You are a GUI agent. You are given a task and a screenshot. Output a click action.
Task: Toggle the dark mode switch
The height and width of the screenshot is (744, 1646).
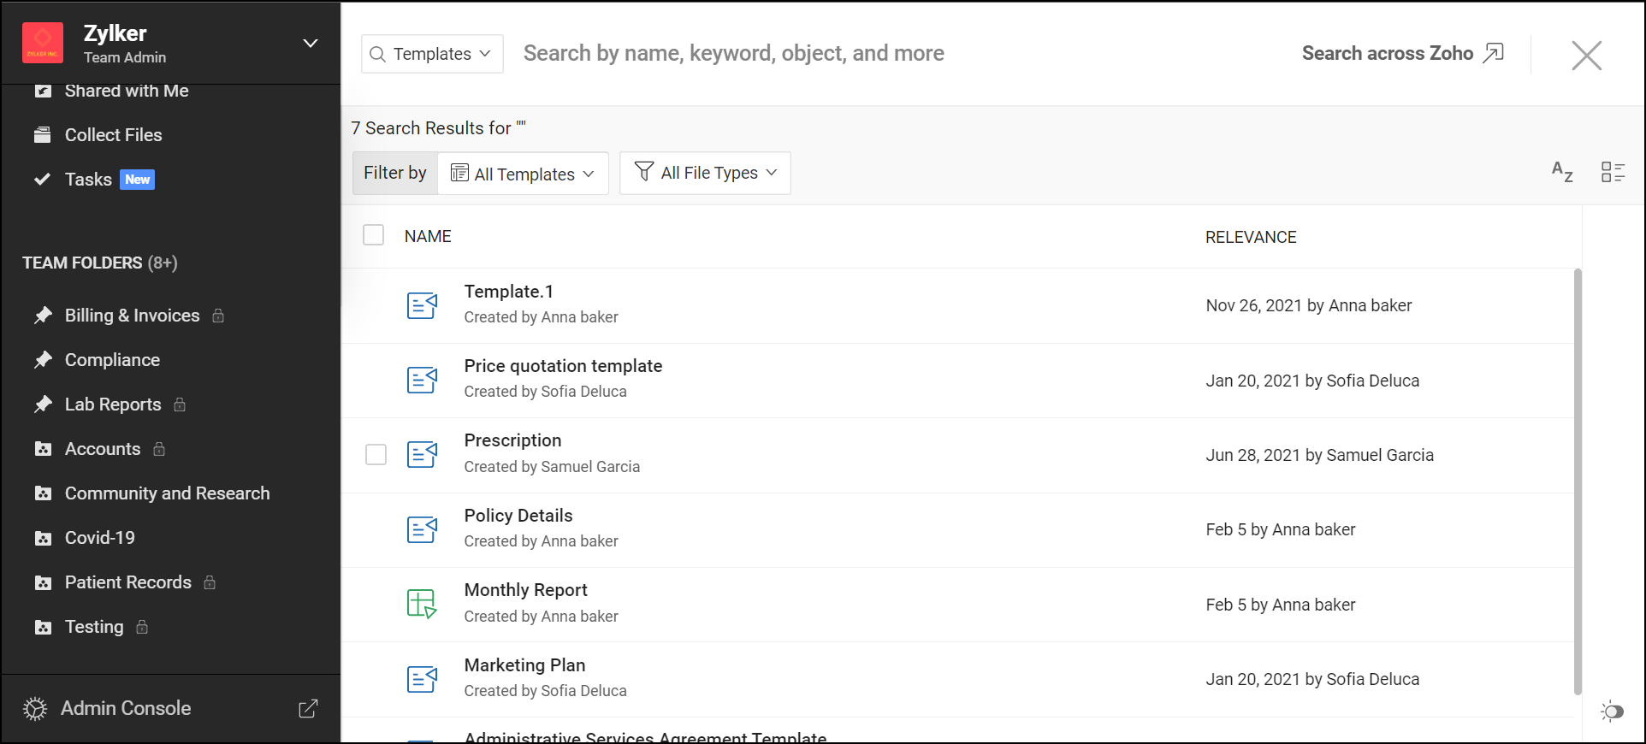tap(1612, 712)
